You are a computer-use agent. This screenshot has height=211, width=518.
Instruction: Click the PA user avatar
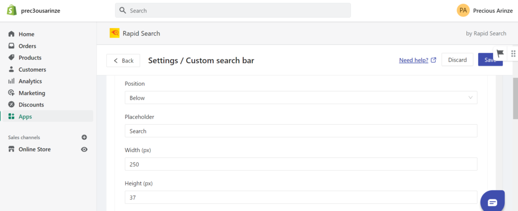(463, 10)
